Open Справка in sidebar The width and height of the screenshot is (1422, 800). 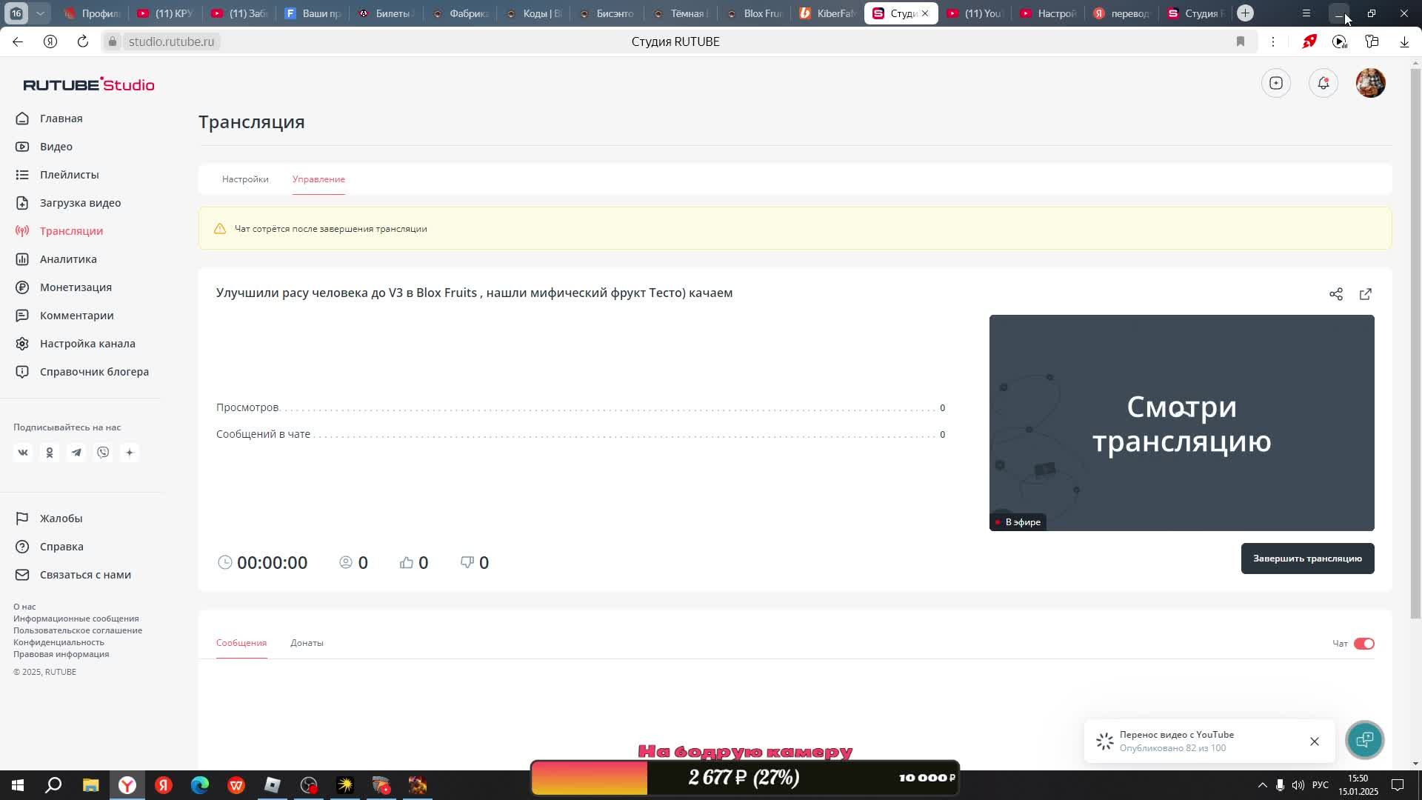click(61, 547)
